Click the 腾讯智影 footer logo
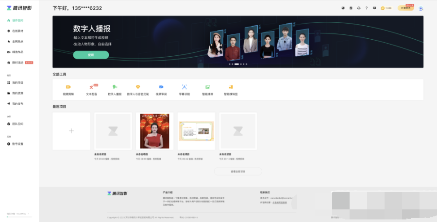This screenshot has width=437, height=222. [x=118, y=193]
